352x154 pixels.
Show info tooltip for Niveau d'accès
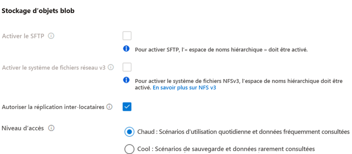[52, 128]
